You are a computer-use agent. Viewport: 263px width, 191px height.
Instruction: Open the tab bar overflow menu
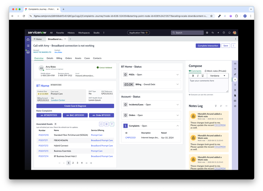[235, 39]
